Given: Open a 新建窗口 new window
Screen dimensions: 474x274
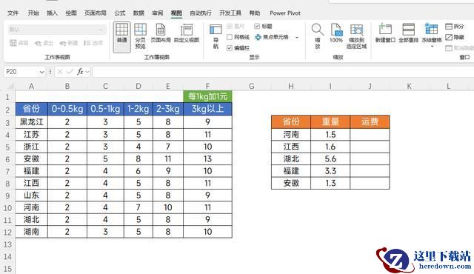Looking at the screenshot, I should point(385,33).
